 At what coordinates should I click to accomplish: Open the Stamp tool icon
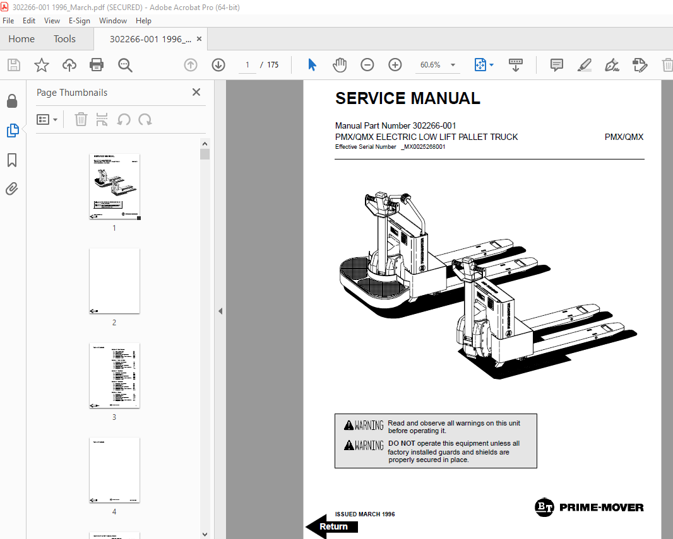click(640, 65)
